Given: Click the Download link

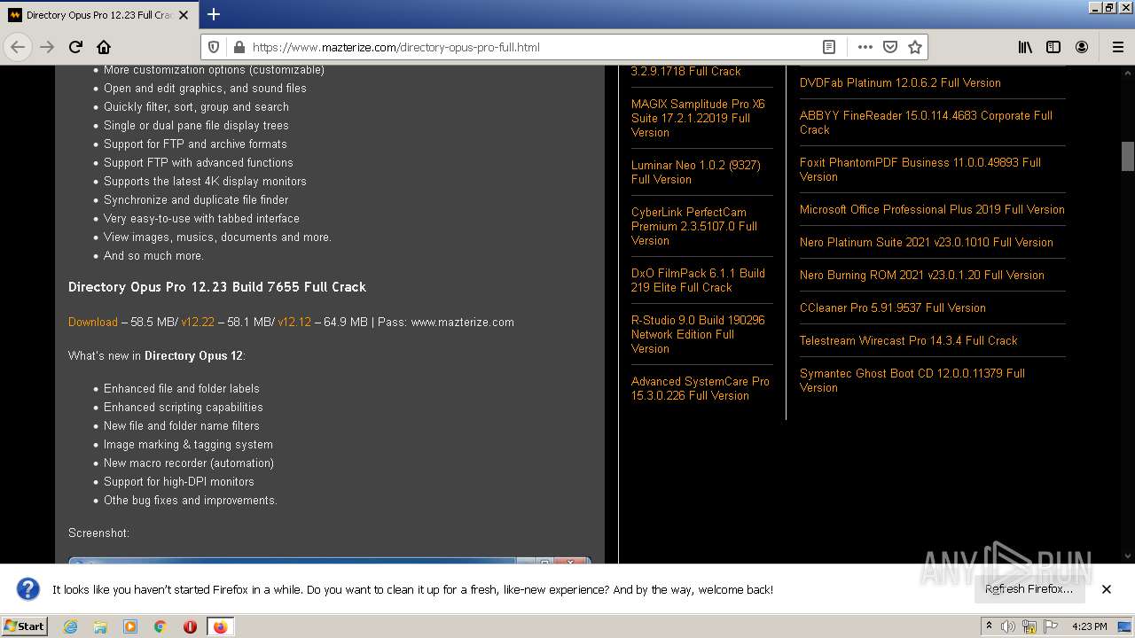Looking at the screenshot, I should pos(93,322).
